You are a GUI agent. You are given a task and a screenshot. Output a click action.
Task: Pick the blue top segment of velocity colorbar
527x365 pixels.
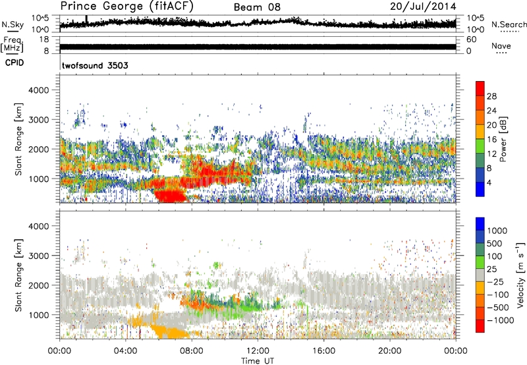[x=480, y=224]
